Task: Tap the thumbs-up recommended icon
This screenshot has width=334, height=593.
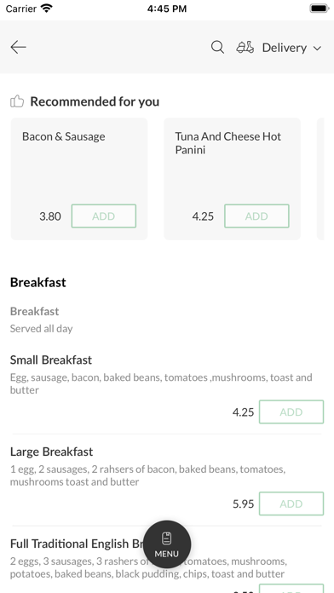Action: (x=17, y=101)
